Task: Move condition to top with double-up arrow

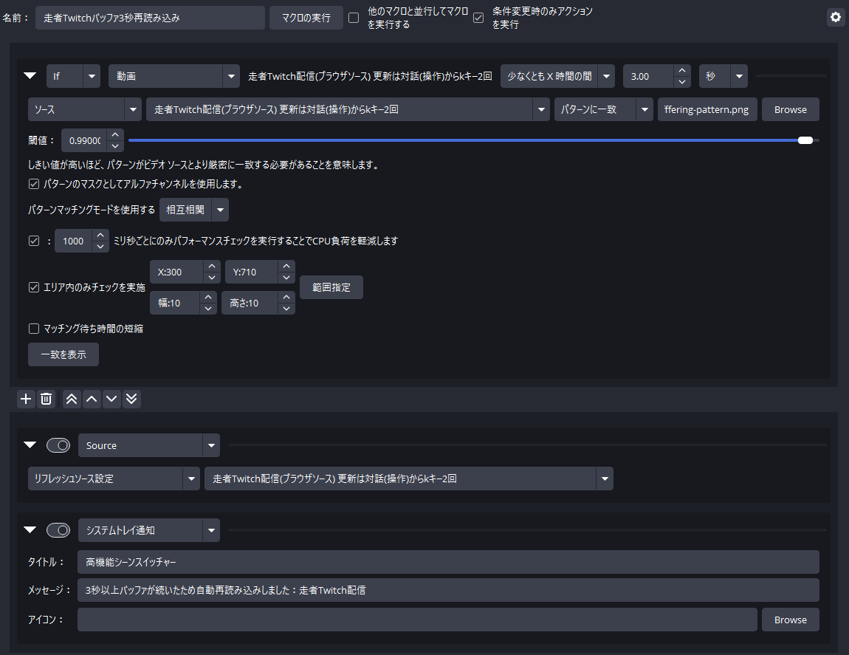Action: tap(72, 399)
